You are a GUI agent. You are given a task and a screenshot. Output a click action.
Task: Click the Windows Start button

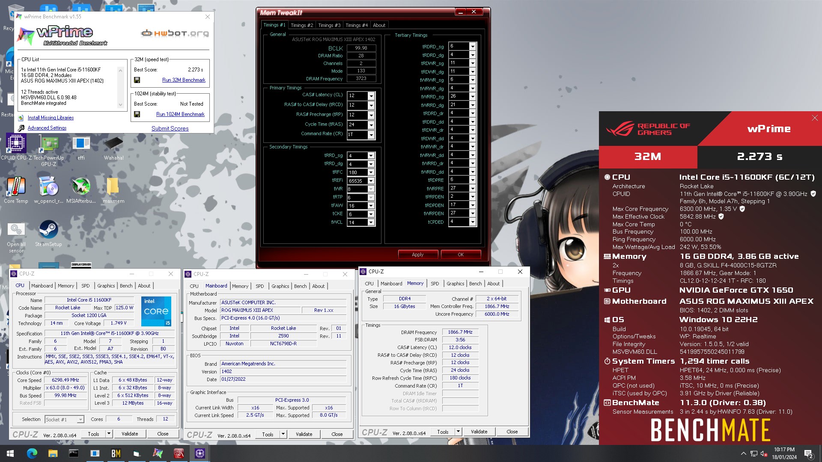click(x=10, y=453)
